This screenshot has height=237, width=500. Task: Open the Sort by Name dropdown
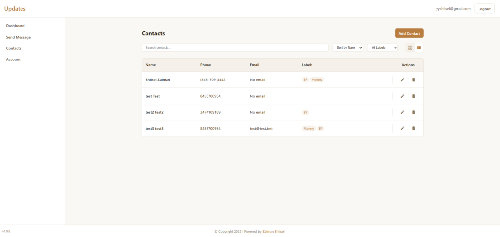(x=347, y=48)
